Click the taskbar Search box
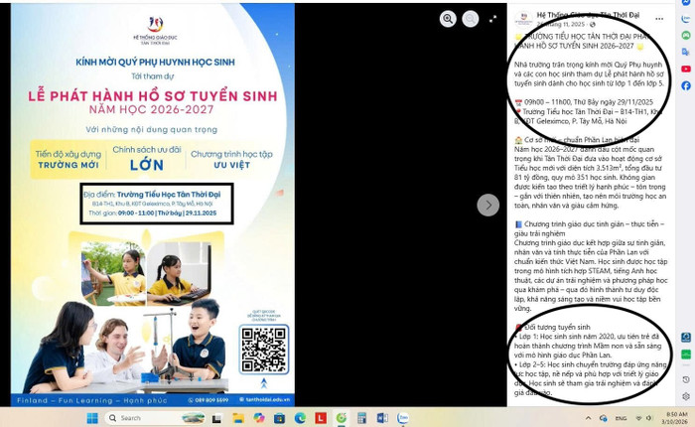The image size is (695, 427). coord(155,418)
